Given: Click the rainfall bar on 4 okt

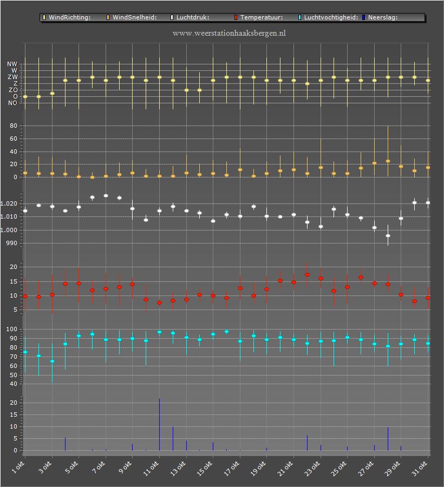Looking at the screenshot, I should coord(66,444).
